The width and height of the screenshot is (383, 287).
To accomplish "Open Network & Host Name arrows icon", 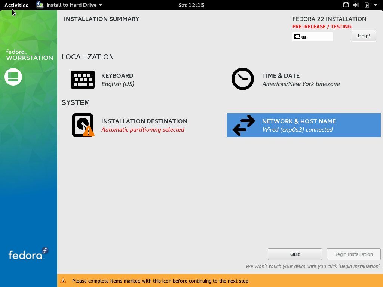I will (244, 125).
